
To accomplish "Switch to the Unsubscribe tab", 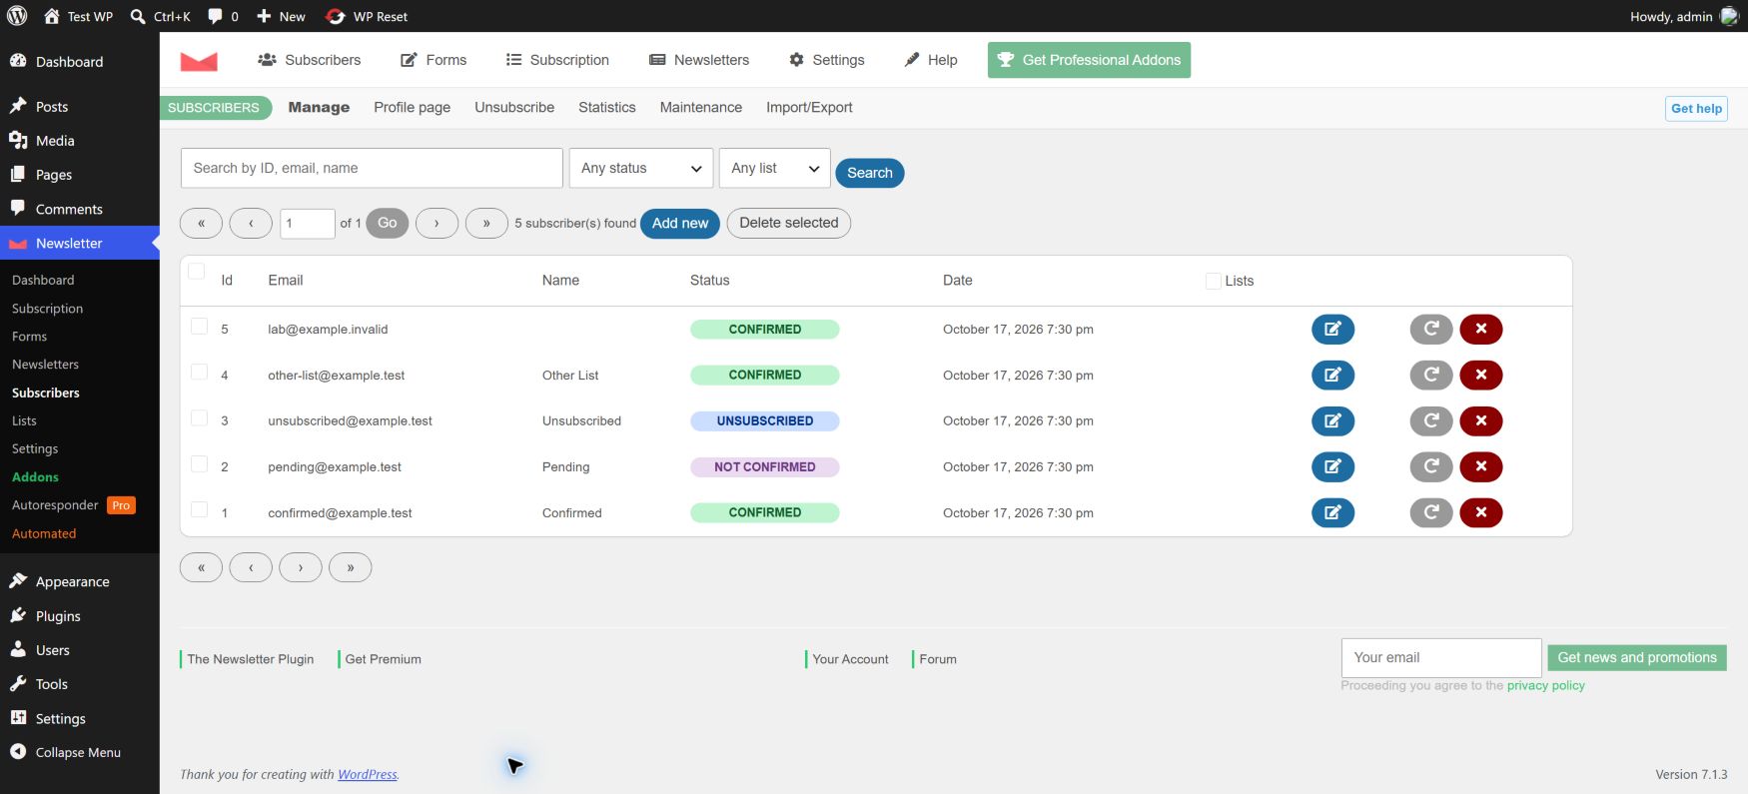I will pos(514,107).
